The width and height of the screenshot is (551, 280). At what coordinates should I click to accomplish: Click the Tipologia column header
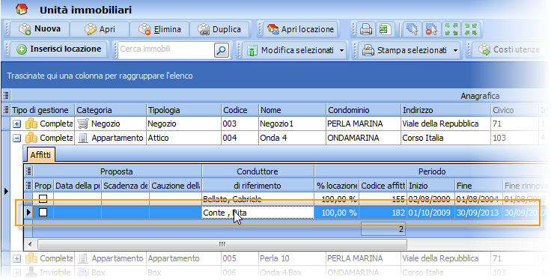click(x=183, y=110)
